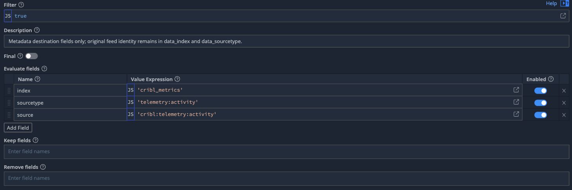Image resolution: width=572 pixels, height=190 pixels.
Task: Disable the sourcetype field toggle
Action: click(541, 103)
